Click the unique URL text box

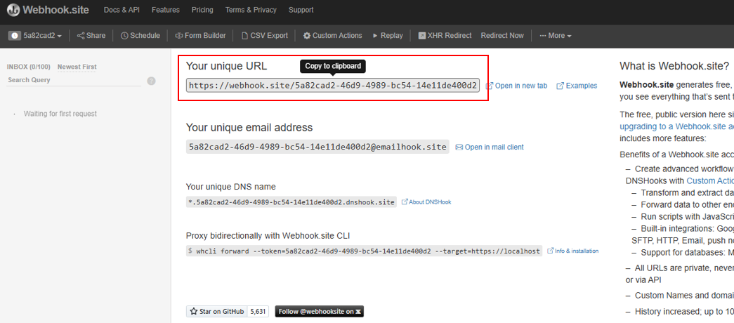click(333, 85)
